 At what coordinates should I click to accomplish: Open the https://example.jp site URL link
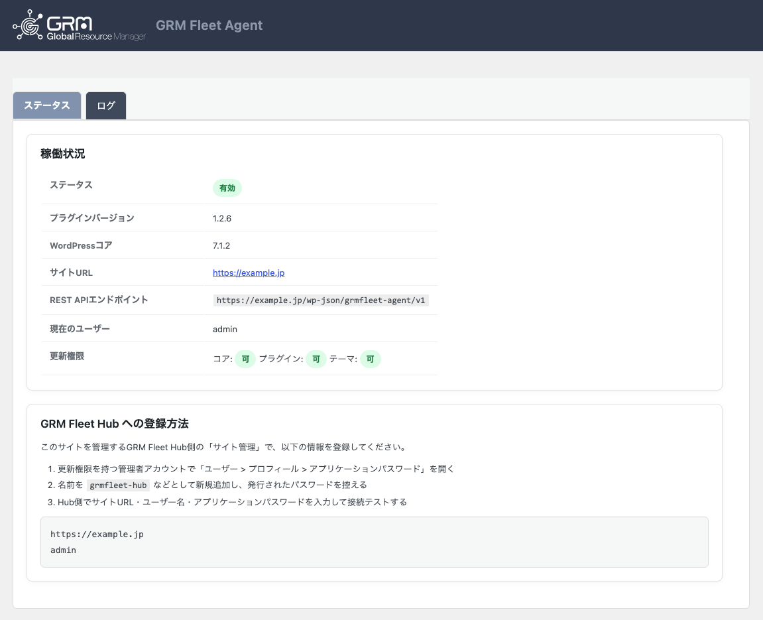249,273
